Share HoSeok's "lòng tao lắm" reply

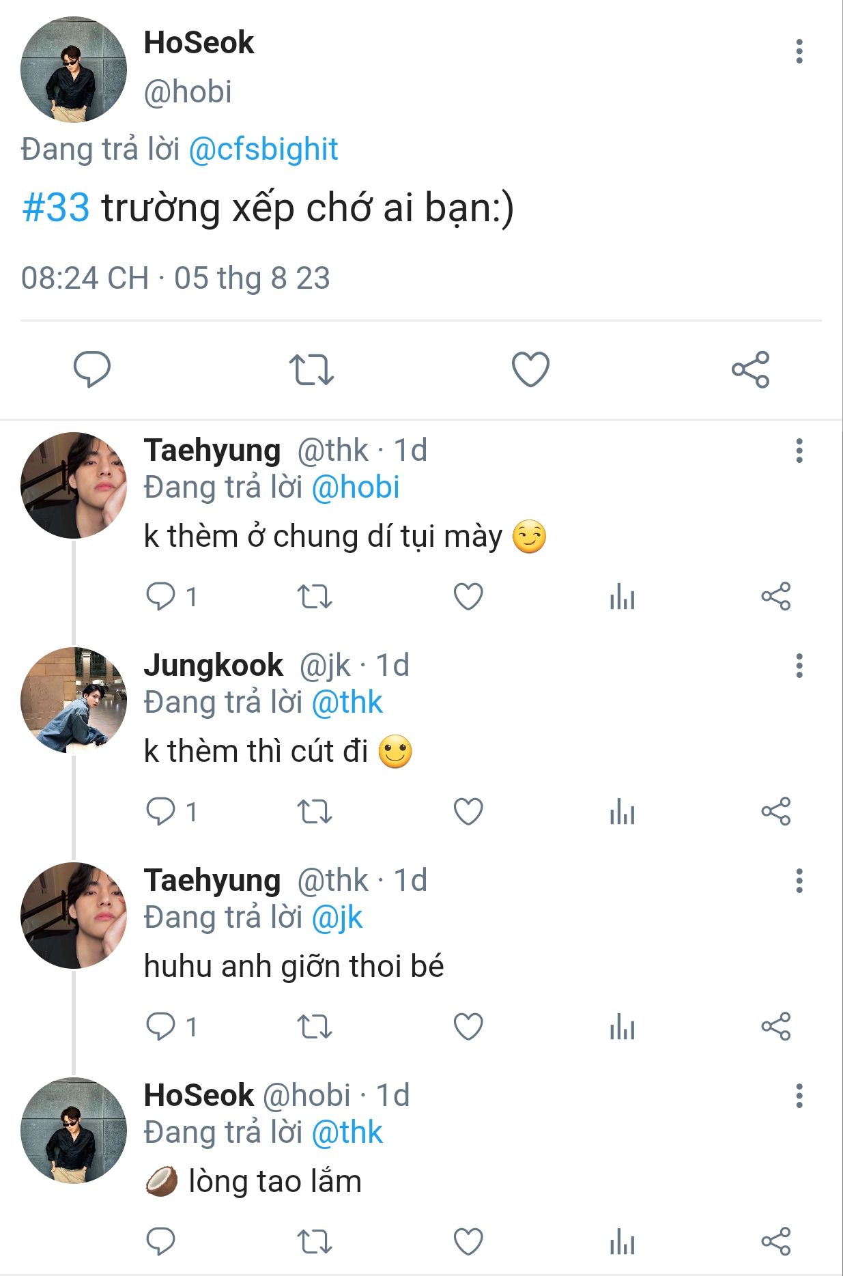(x=775, y=1242)
